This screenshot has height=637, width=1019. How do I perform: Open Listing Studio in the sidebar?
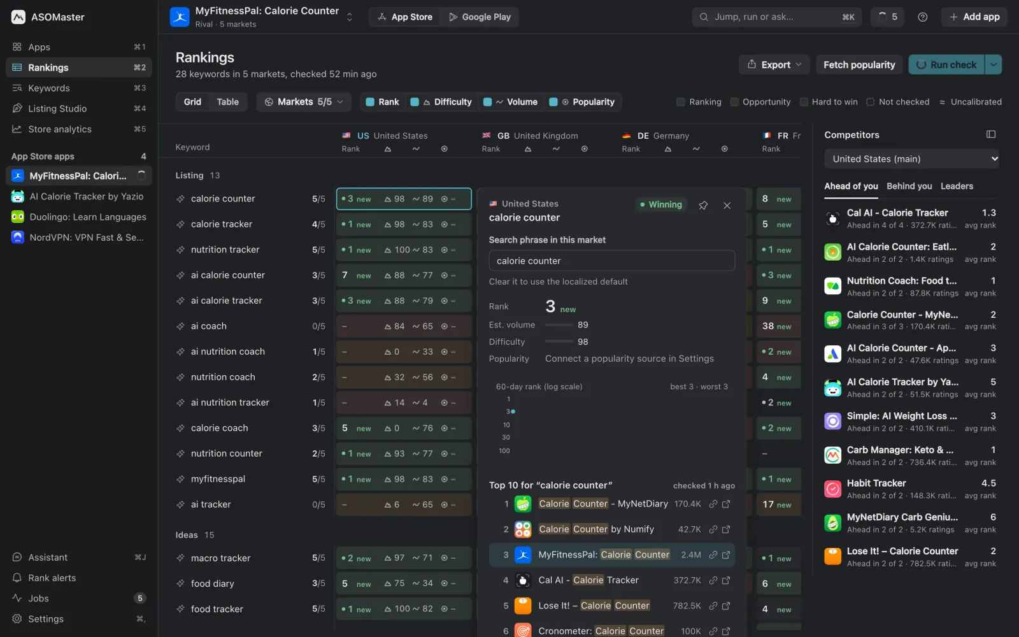tap(79, 108)
